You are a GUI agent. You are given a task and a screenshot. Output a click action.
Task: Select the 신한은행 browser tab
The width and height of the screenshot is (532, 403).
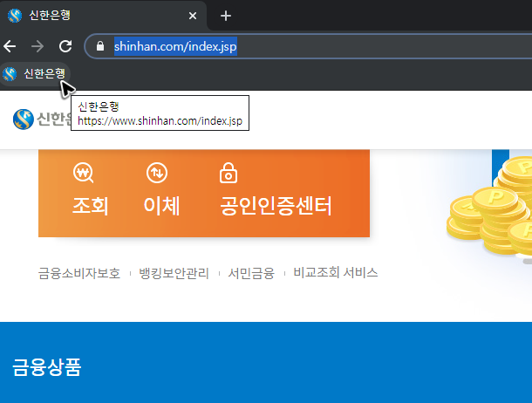tap(103, 16)
